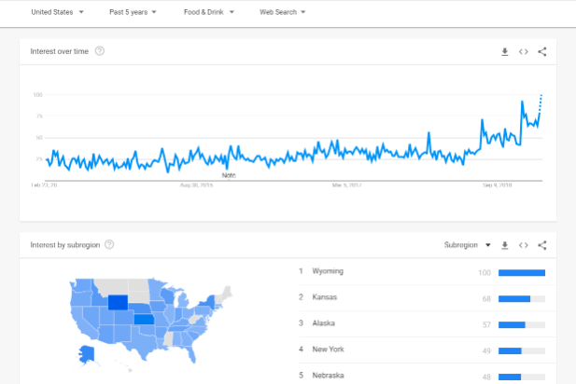The image size is (576, 384).
Task: Open help for Interest over time
Action: click(x=100, y=51)
